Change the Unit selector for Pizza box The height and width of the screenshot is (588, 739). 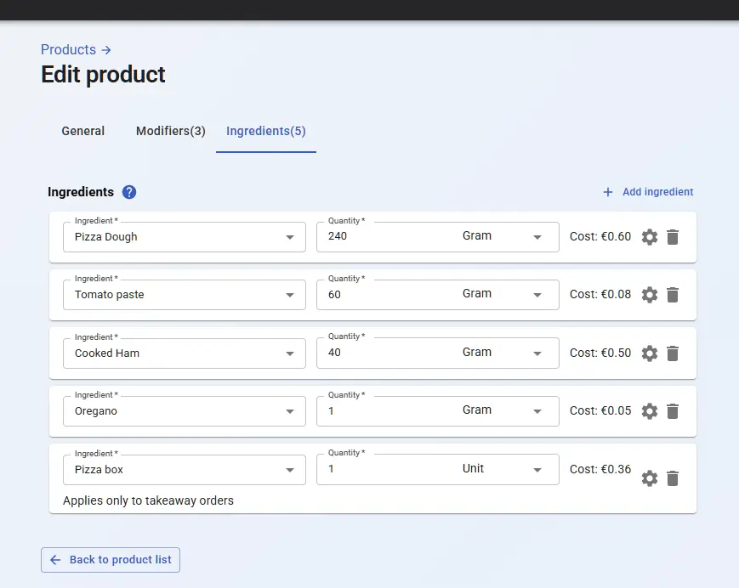pos(537,469)
